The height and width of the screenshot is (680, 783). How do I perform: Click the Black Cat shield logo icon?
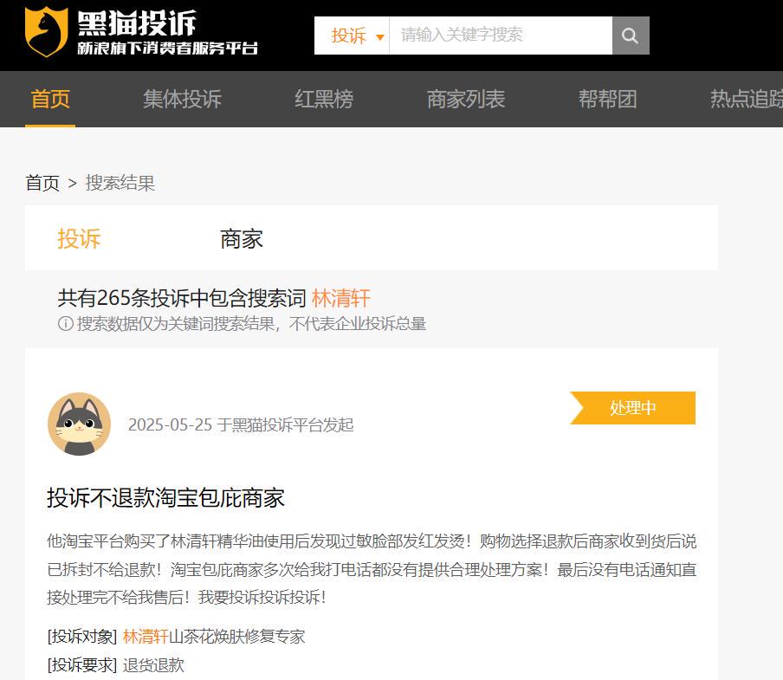pos(47,31)
